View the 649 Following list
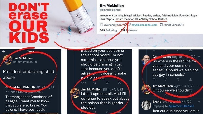 click(108, 30)
